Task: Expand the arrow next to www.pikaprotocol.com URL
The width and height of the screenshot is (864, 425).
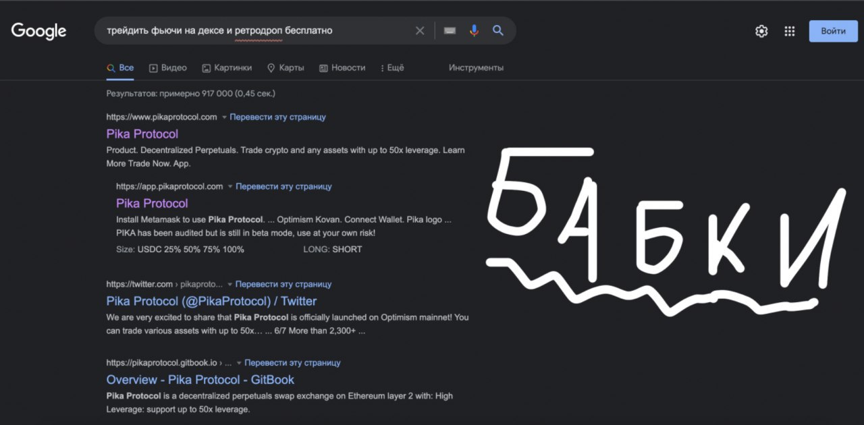Action: pyautogui.click(x=224, y=117)
